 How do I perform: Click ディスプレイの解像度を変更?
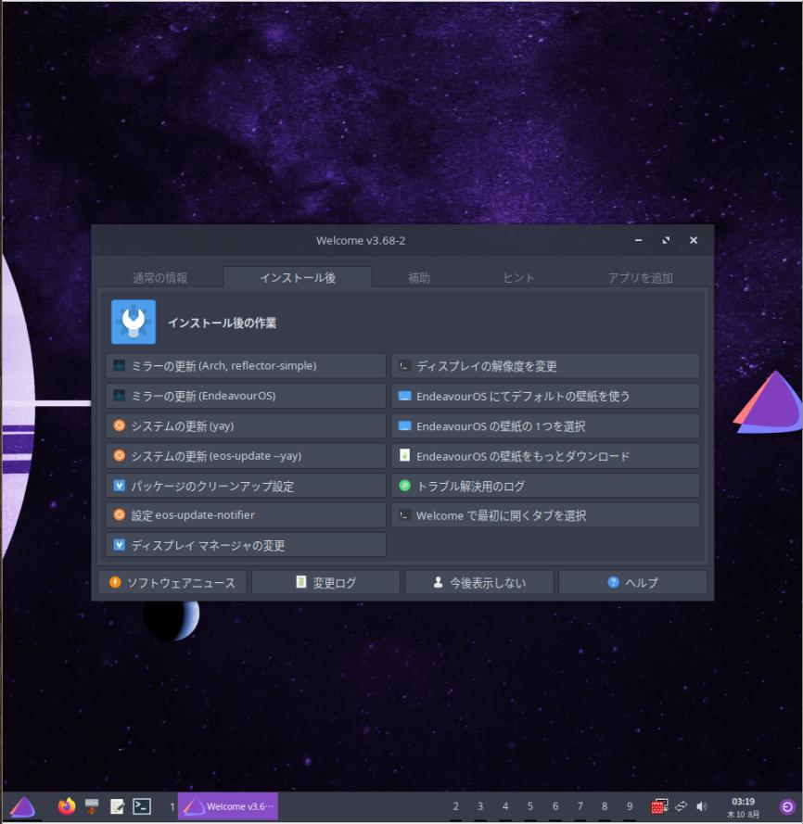click(545, 366)
